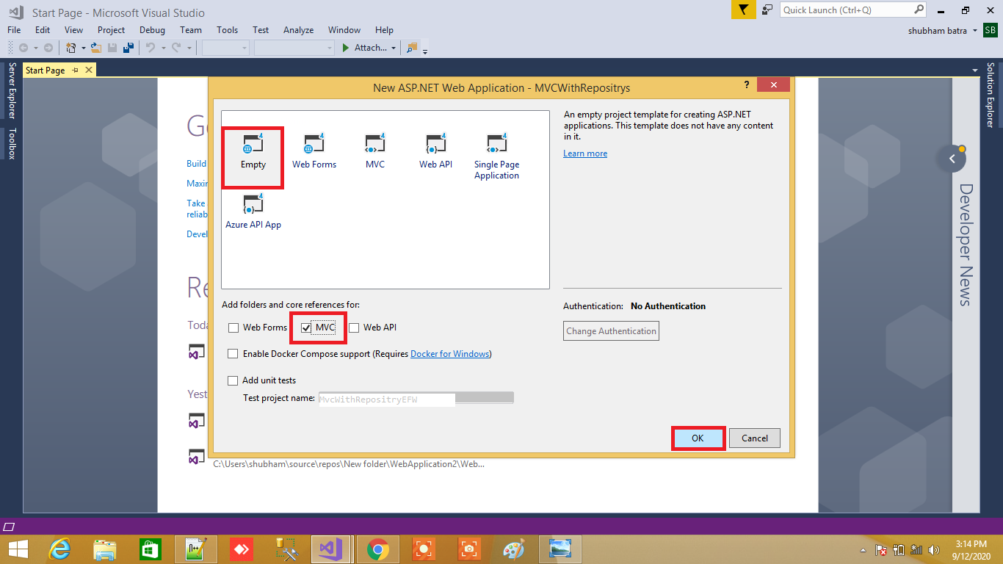Click the Save All toolbar icon
The height and width of the screenshot is (564, 1003).
pyautogui.click(x=128, y=48)
